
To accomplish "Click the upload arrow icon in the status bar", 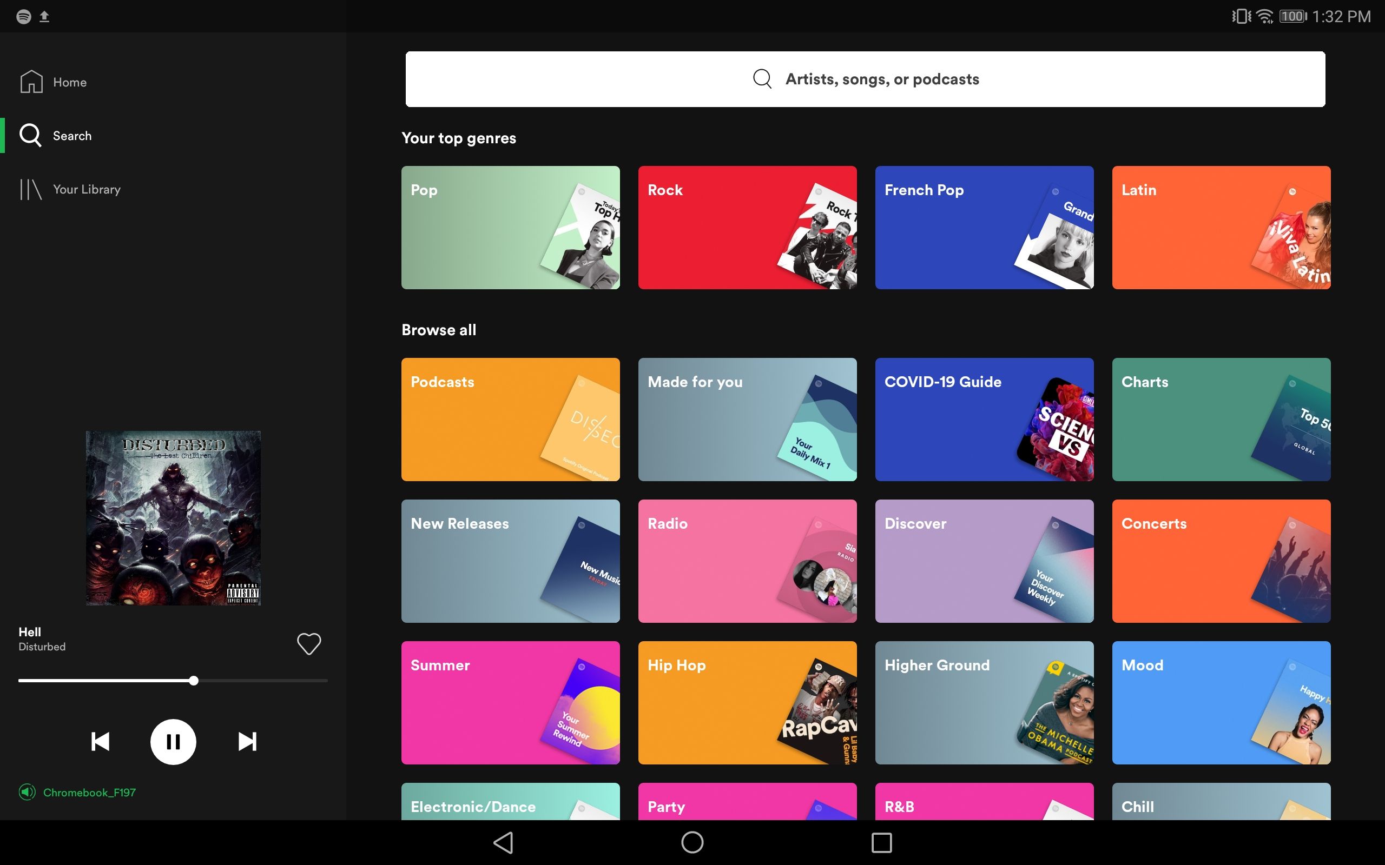I will pos(45,16).
